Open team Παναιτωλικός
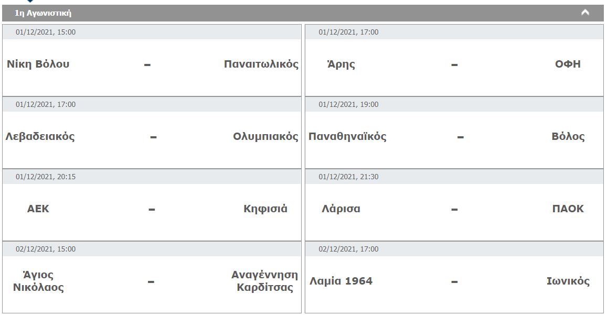This screenshot has width=607, height=316. pyautogui.click(x=261, y=64)
